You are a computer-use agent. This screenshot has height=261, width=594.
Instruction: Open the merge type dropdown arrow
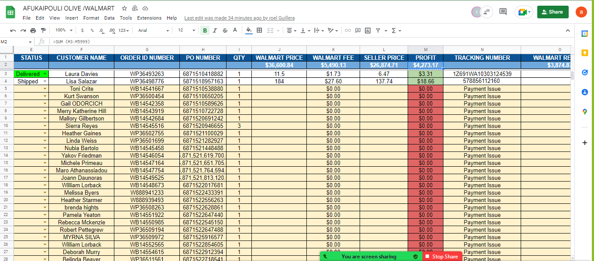click(x=278, y=31)
